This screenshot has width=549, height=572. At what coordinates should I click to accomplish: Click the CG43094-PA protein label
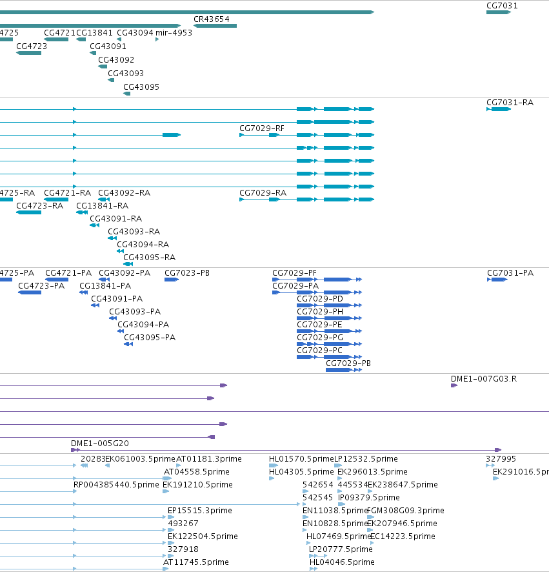(x=143, y=325)
